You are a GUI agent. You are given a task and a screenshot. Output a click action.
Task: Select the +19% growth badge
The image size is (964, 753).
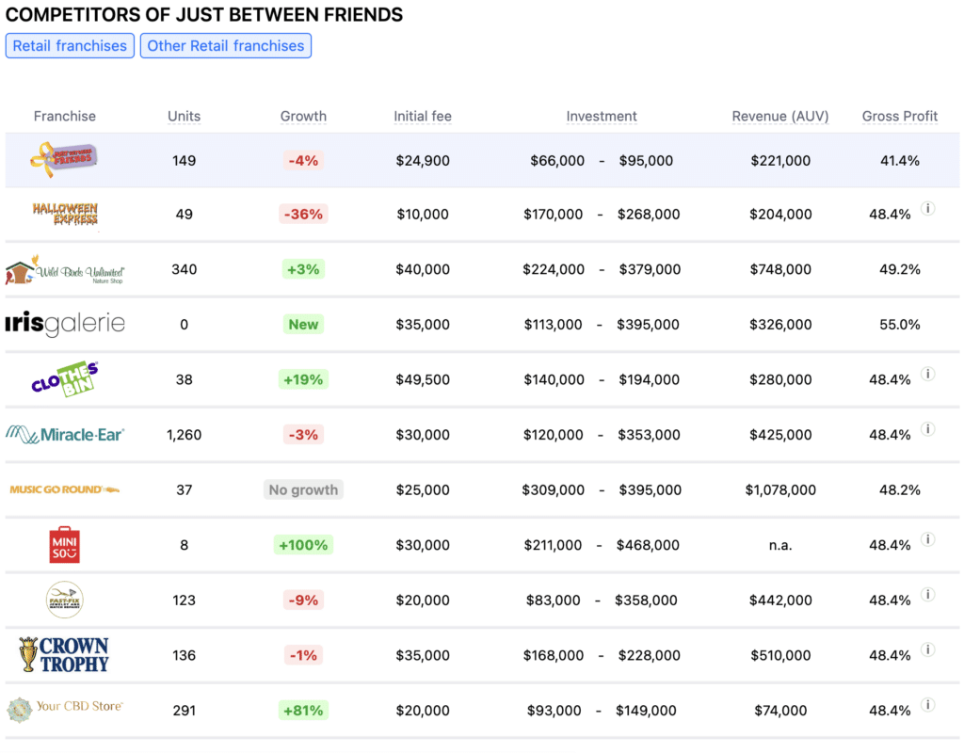(303, 379)
